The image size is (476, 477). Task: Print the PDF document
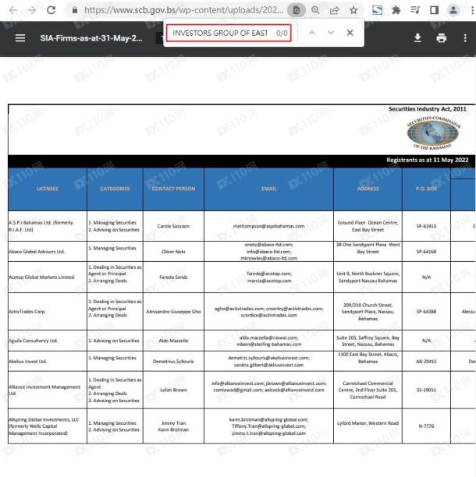[x=442, y=38]
